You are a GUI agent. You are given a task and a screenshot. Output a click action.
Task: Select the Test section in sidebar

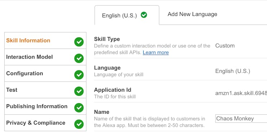(45, 90)
